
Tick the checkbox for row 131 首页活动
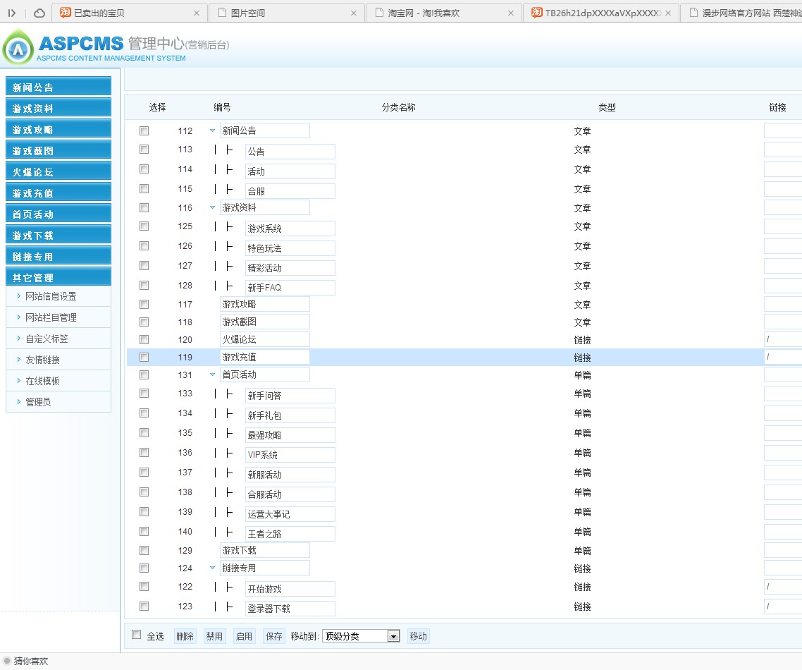click(x=144, y=374)
